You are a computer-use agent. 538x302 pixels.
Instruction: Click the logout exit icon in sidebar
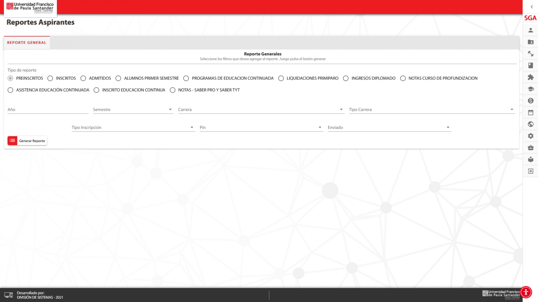[530, 171]
